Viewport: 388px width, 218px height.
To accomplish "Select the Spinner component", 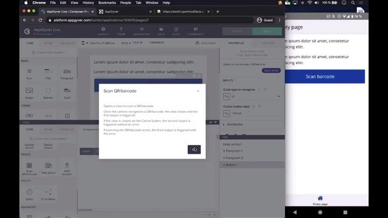I will 48,93.
